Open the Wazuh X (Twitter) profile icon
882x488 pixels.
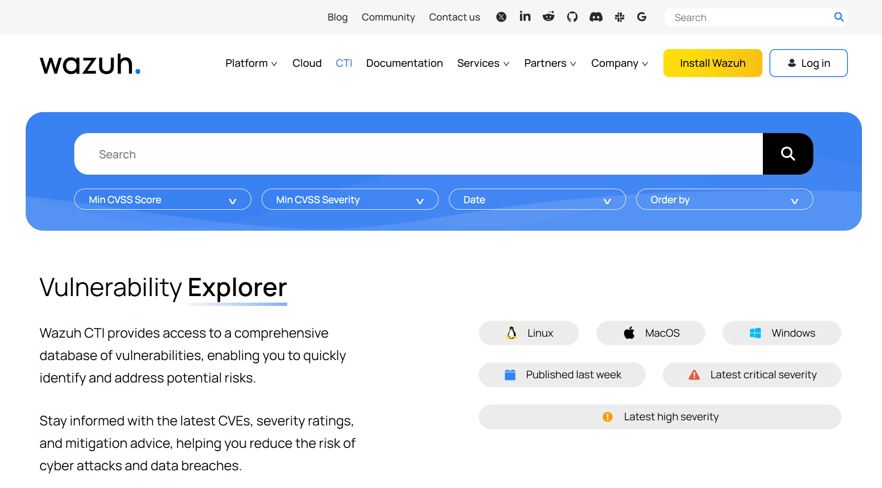pyautogui.click(x=501, y=17)
